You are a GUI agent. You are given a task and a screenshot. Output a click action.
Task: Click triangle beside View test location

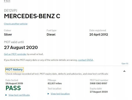pyautogui.click(x=48, y=94)
